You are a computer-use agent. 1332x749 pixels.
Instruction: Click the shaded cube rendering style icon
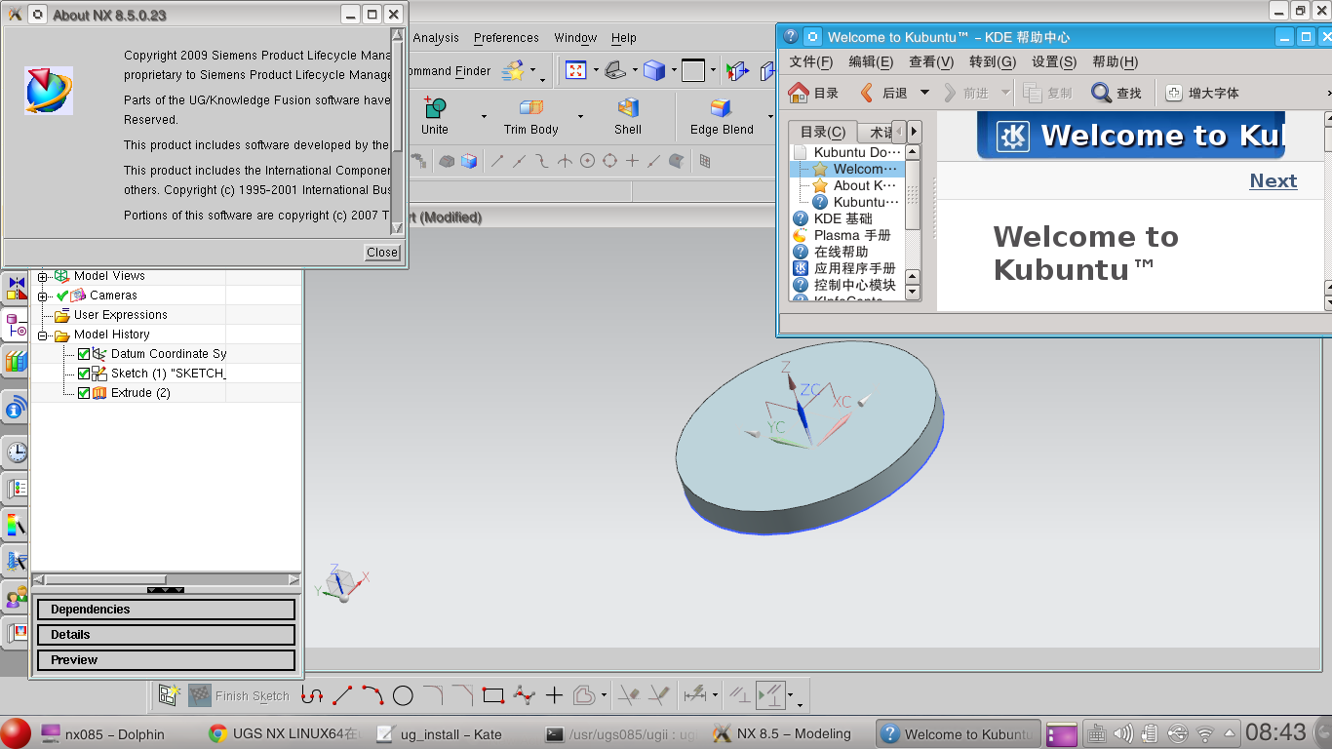point(653,70)
